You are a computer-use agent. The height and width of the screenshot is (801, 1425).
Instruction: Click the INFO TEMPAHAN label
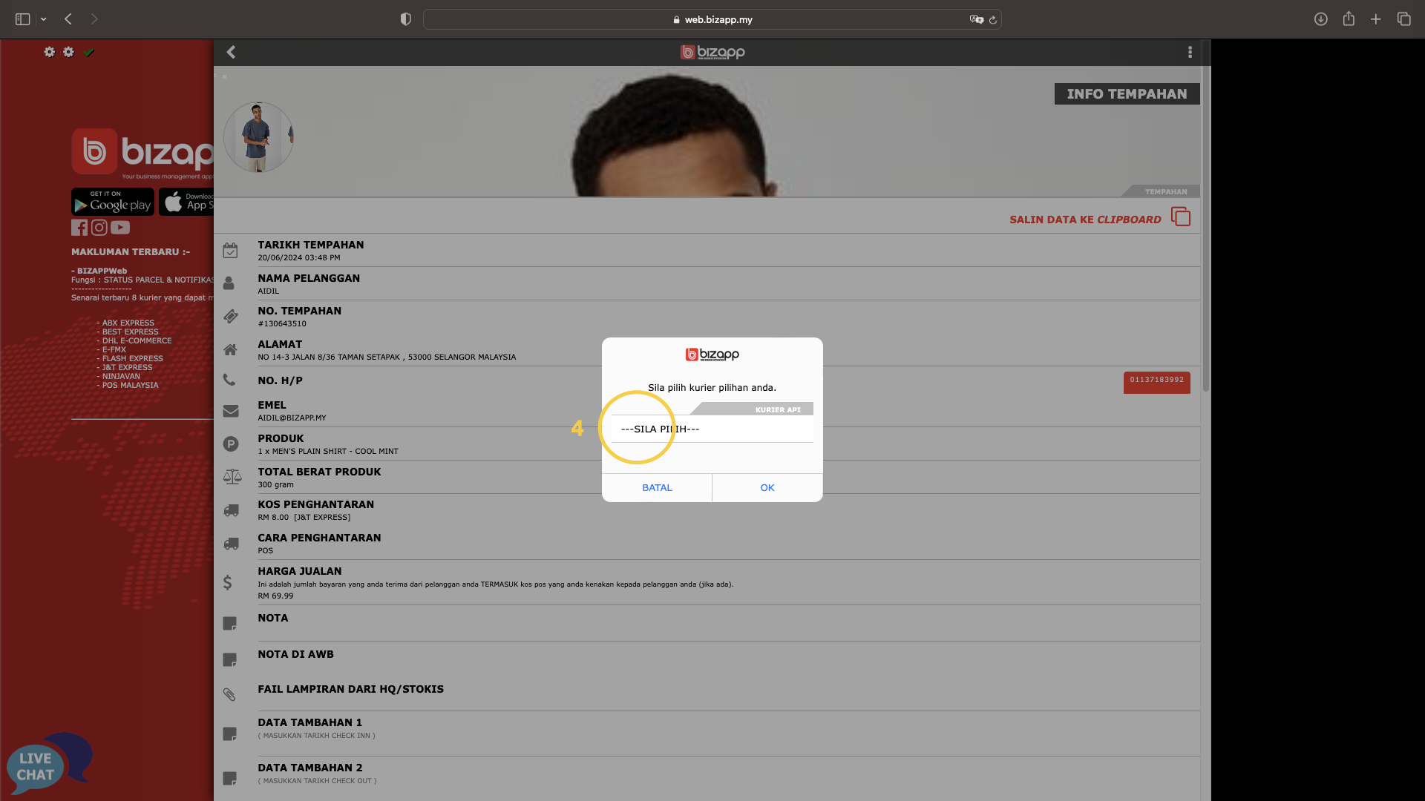pyautogui.click(x=1127, y=94)
